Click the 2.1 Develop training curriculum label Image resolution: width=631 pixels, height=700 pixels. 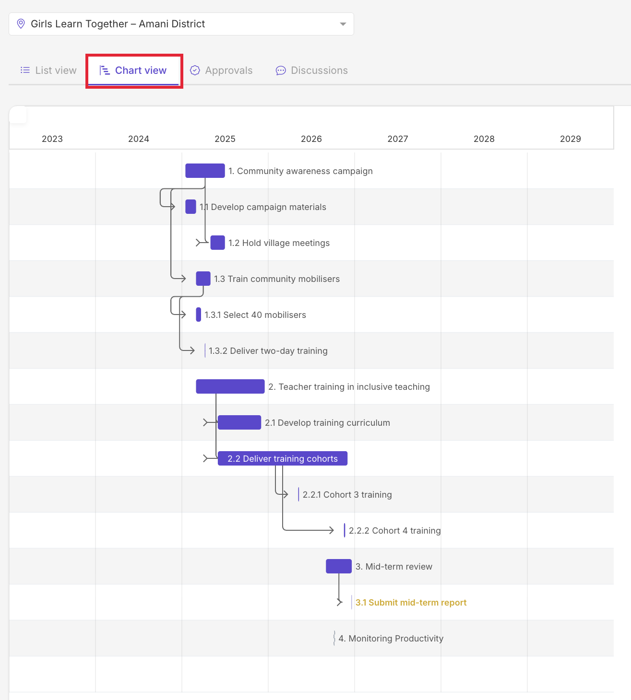click(x=328, y=423)
